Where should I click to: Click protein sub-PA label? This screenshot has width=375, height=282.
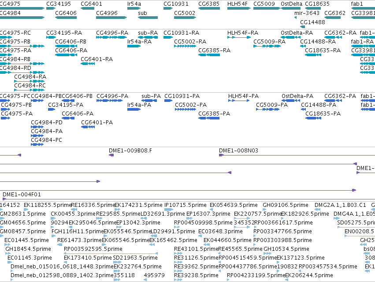151,96
